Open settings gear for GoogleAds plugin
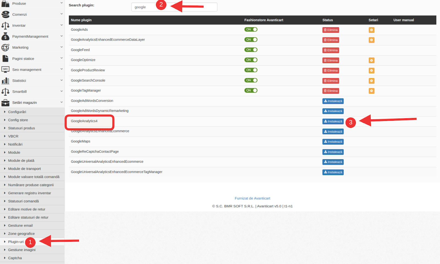This screenshot has height=264, width=440. pyautogui.click(x=372, y=30)
